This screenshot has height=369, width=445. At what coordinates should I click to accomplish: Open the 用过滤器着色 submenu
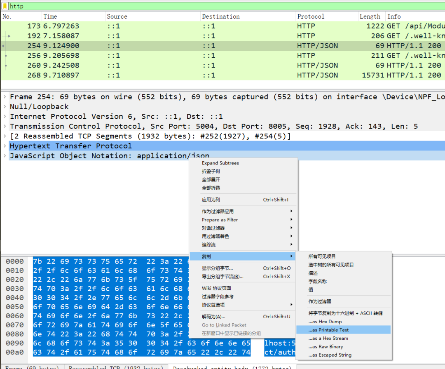coord(243,236)
